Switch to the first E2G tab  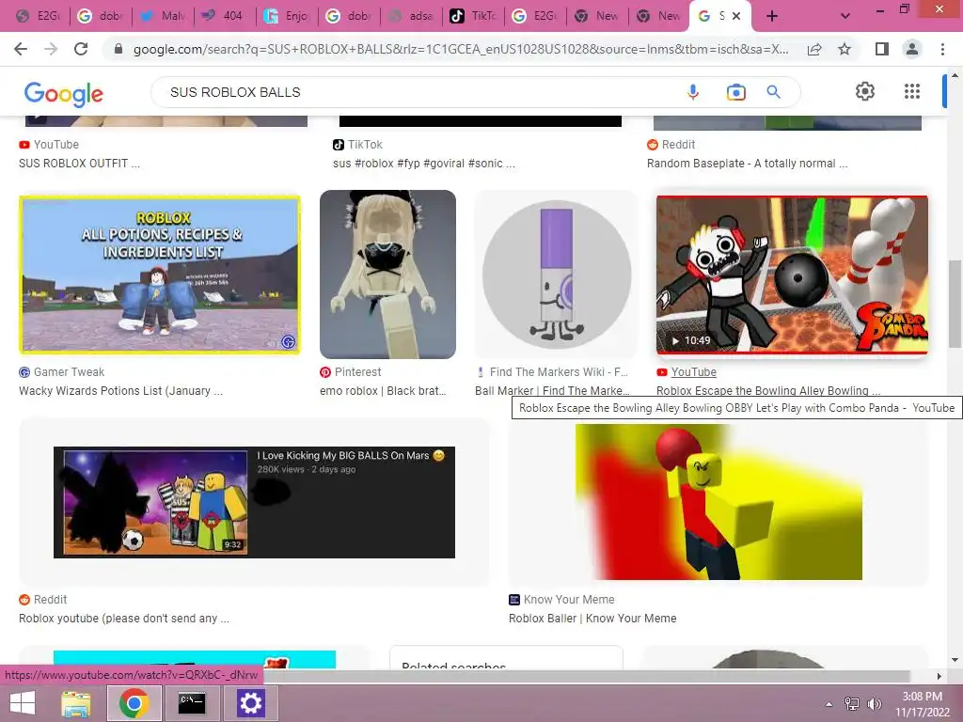[39, 16]
